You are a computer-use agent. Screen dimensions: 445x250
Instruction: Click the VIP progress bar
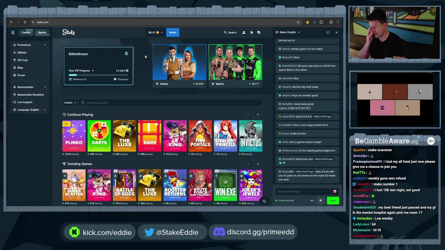coord(98,75)
